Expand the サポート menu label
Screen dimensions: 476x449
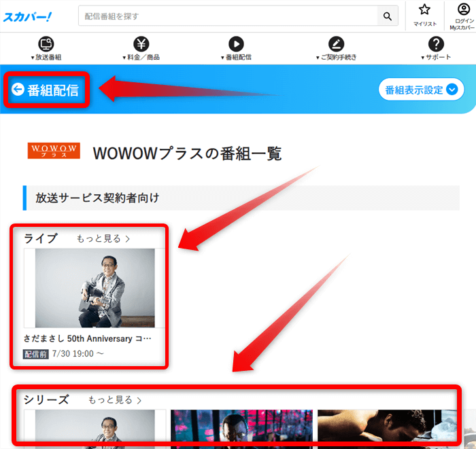pyautogui.click(x=436, y=57)
